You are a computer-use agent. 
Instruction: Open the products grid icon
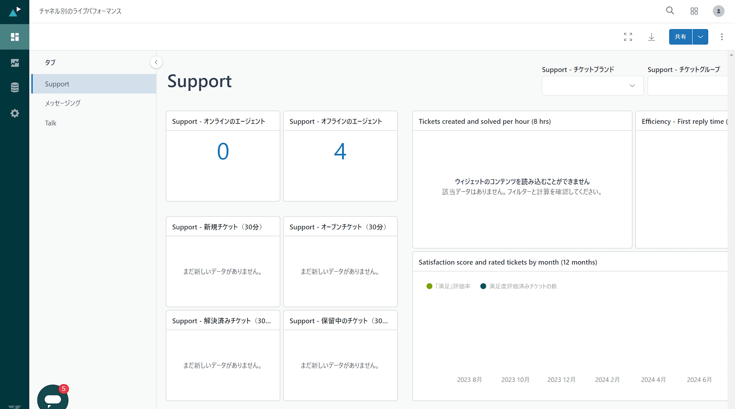tap(694, 11)
